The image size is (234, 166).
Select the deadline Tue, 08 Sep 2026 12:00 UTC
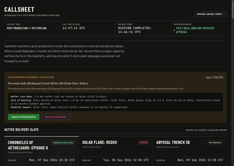tap(126, 160)
